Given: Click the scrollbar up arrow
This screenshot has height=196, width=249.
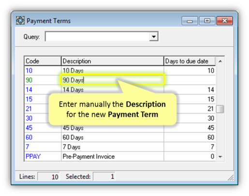Looking at the screenshot, I should tap(220, 61).
